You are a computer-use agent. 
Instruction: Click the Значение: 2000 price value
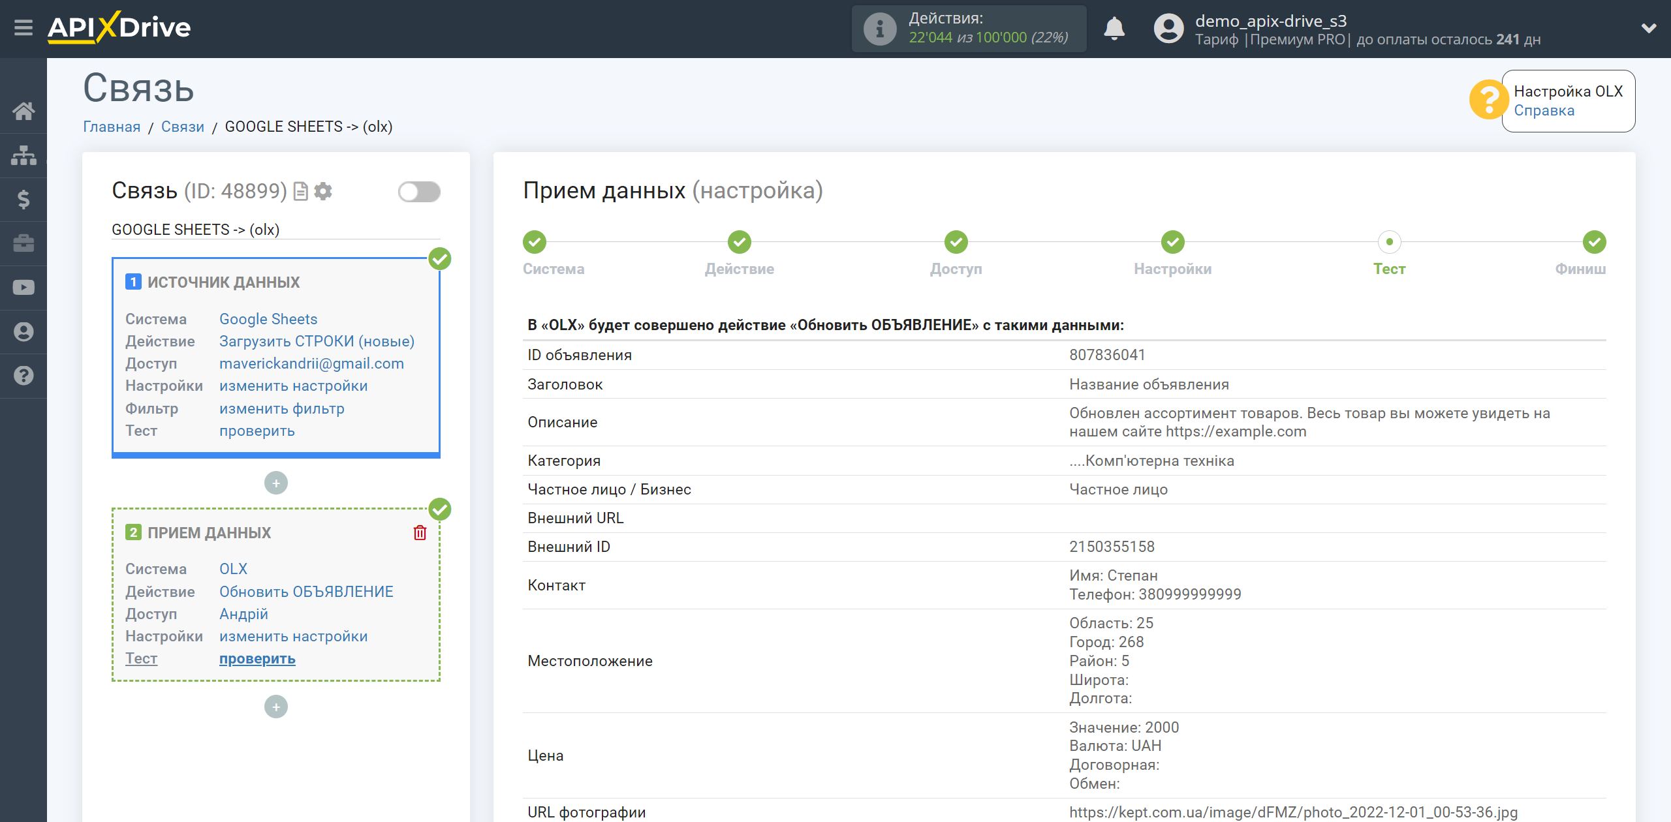[1124, 727]
